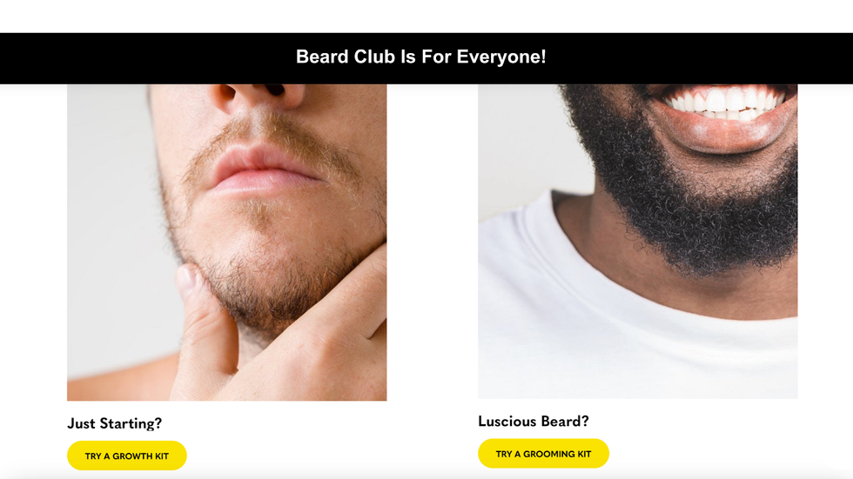Open the sparse stubble beard photo
Viewport: 853px width, 479px height.
point(227,243)
